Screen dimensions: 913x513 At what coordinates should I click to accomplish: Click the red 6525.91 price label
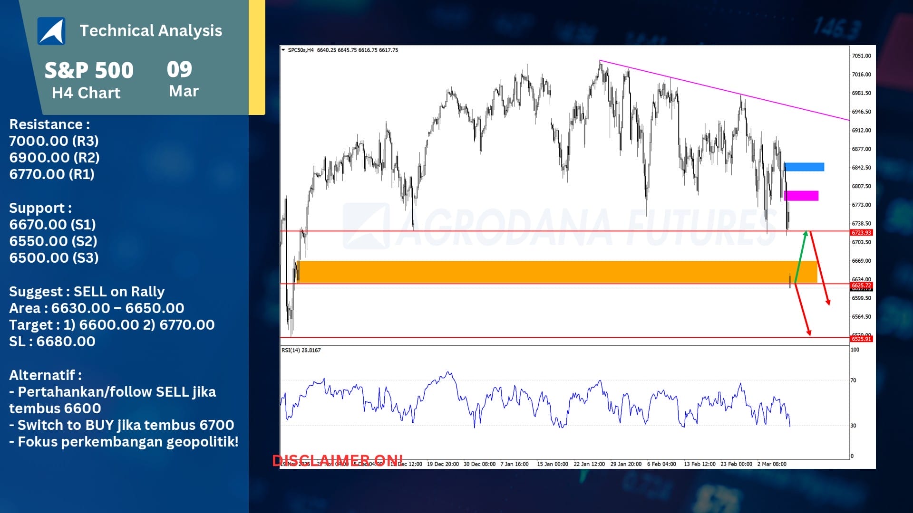point(861,339)
